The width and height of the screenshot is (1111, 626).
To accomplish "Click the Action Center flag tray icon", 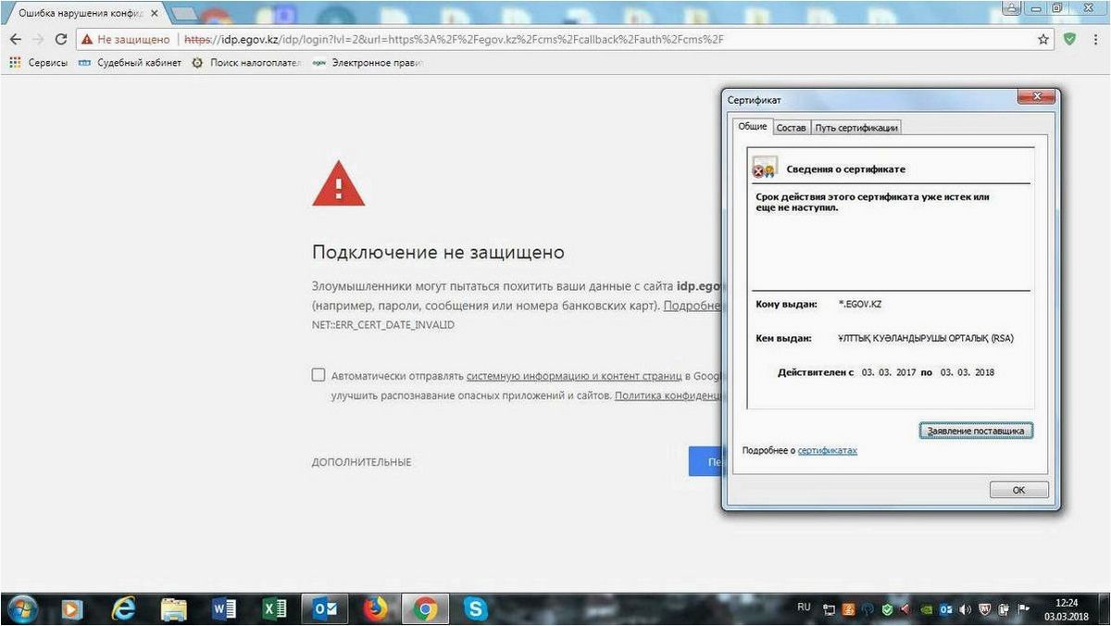I will click(x=1025, y=609).
